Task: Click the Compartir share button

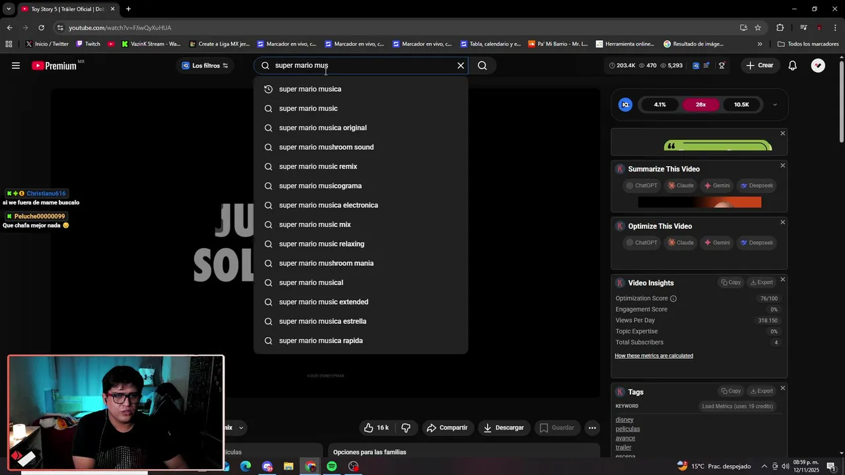Action: click(447, 427)
